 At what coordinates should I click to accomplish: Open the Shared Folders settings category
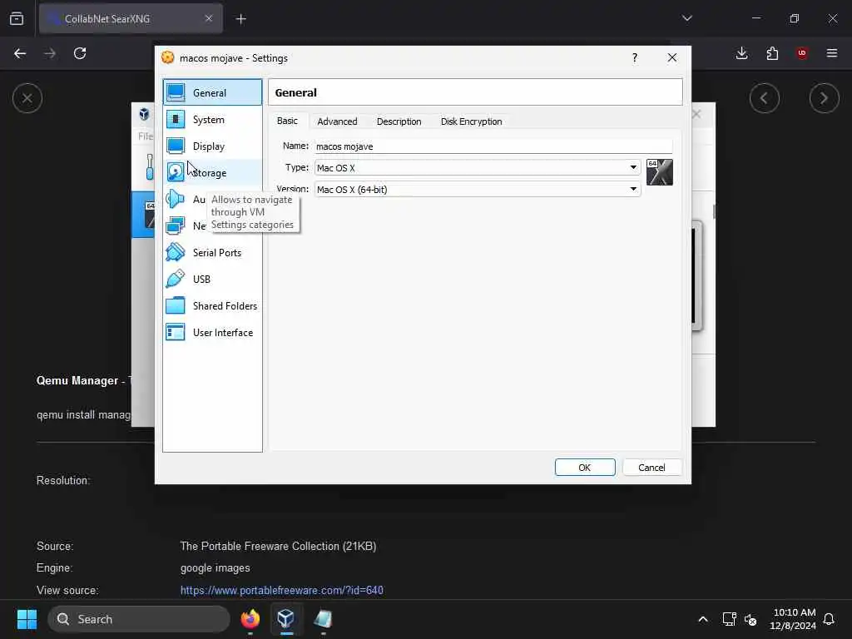212,306
